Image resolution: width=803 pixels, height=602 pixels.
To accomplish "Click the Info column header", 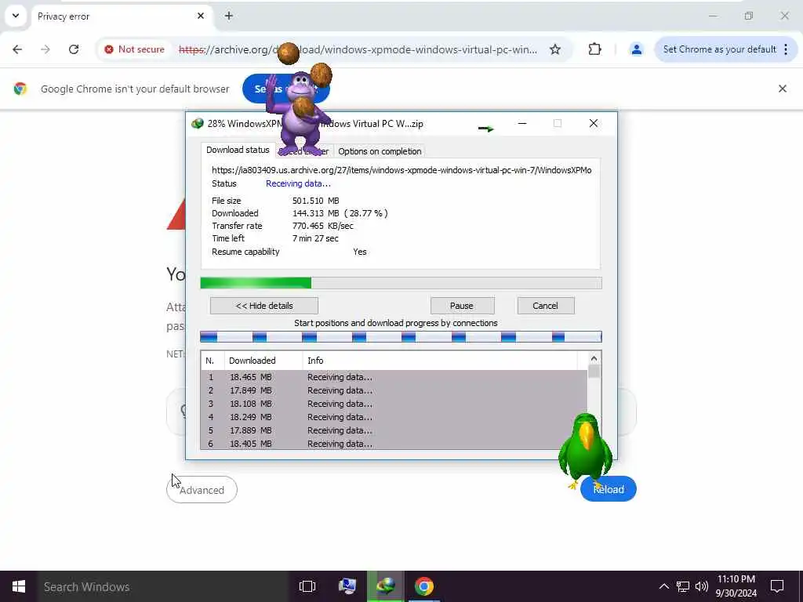I will tap(439, 361).
